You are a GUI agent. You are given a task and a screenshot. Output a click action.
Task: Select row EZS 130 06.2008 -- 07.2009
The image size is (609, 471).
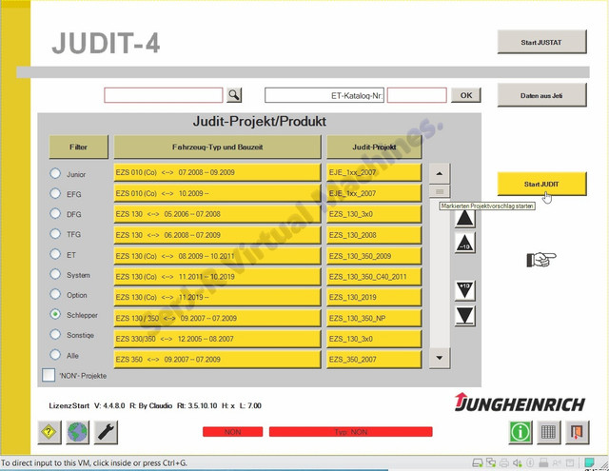[x=217, y=235]
